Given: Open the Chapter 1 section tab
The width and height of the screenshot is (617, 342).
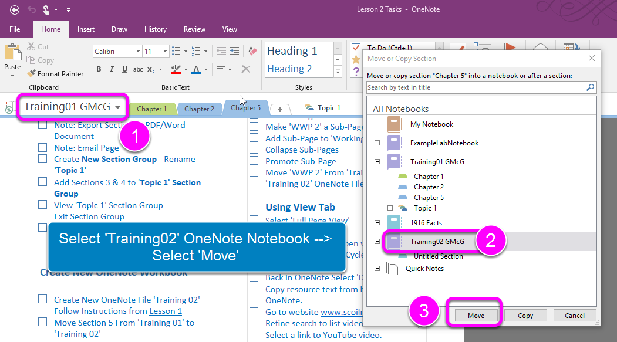Looking at the screenshot, I should pos(151,109).
